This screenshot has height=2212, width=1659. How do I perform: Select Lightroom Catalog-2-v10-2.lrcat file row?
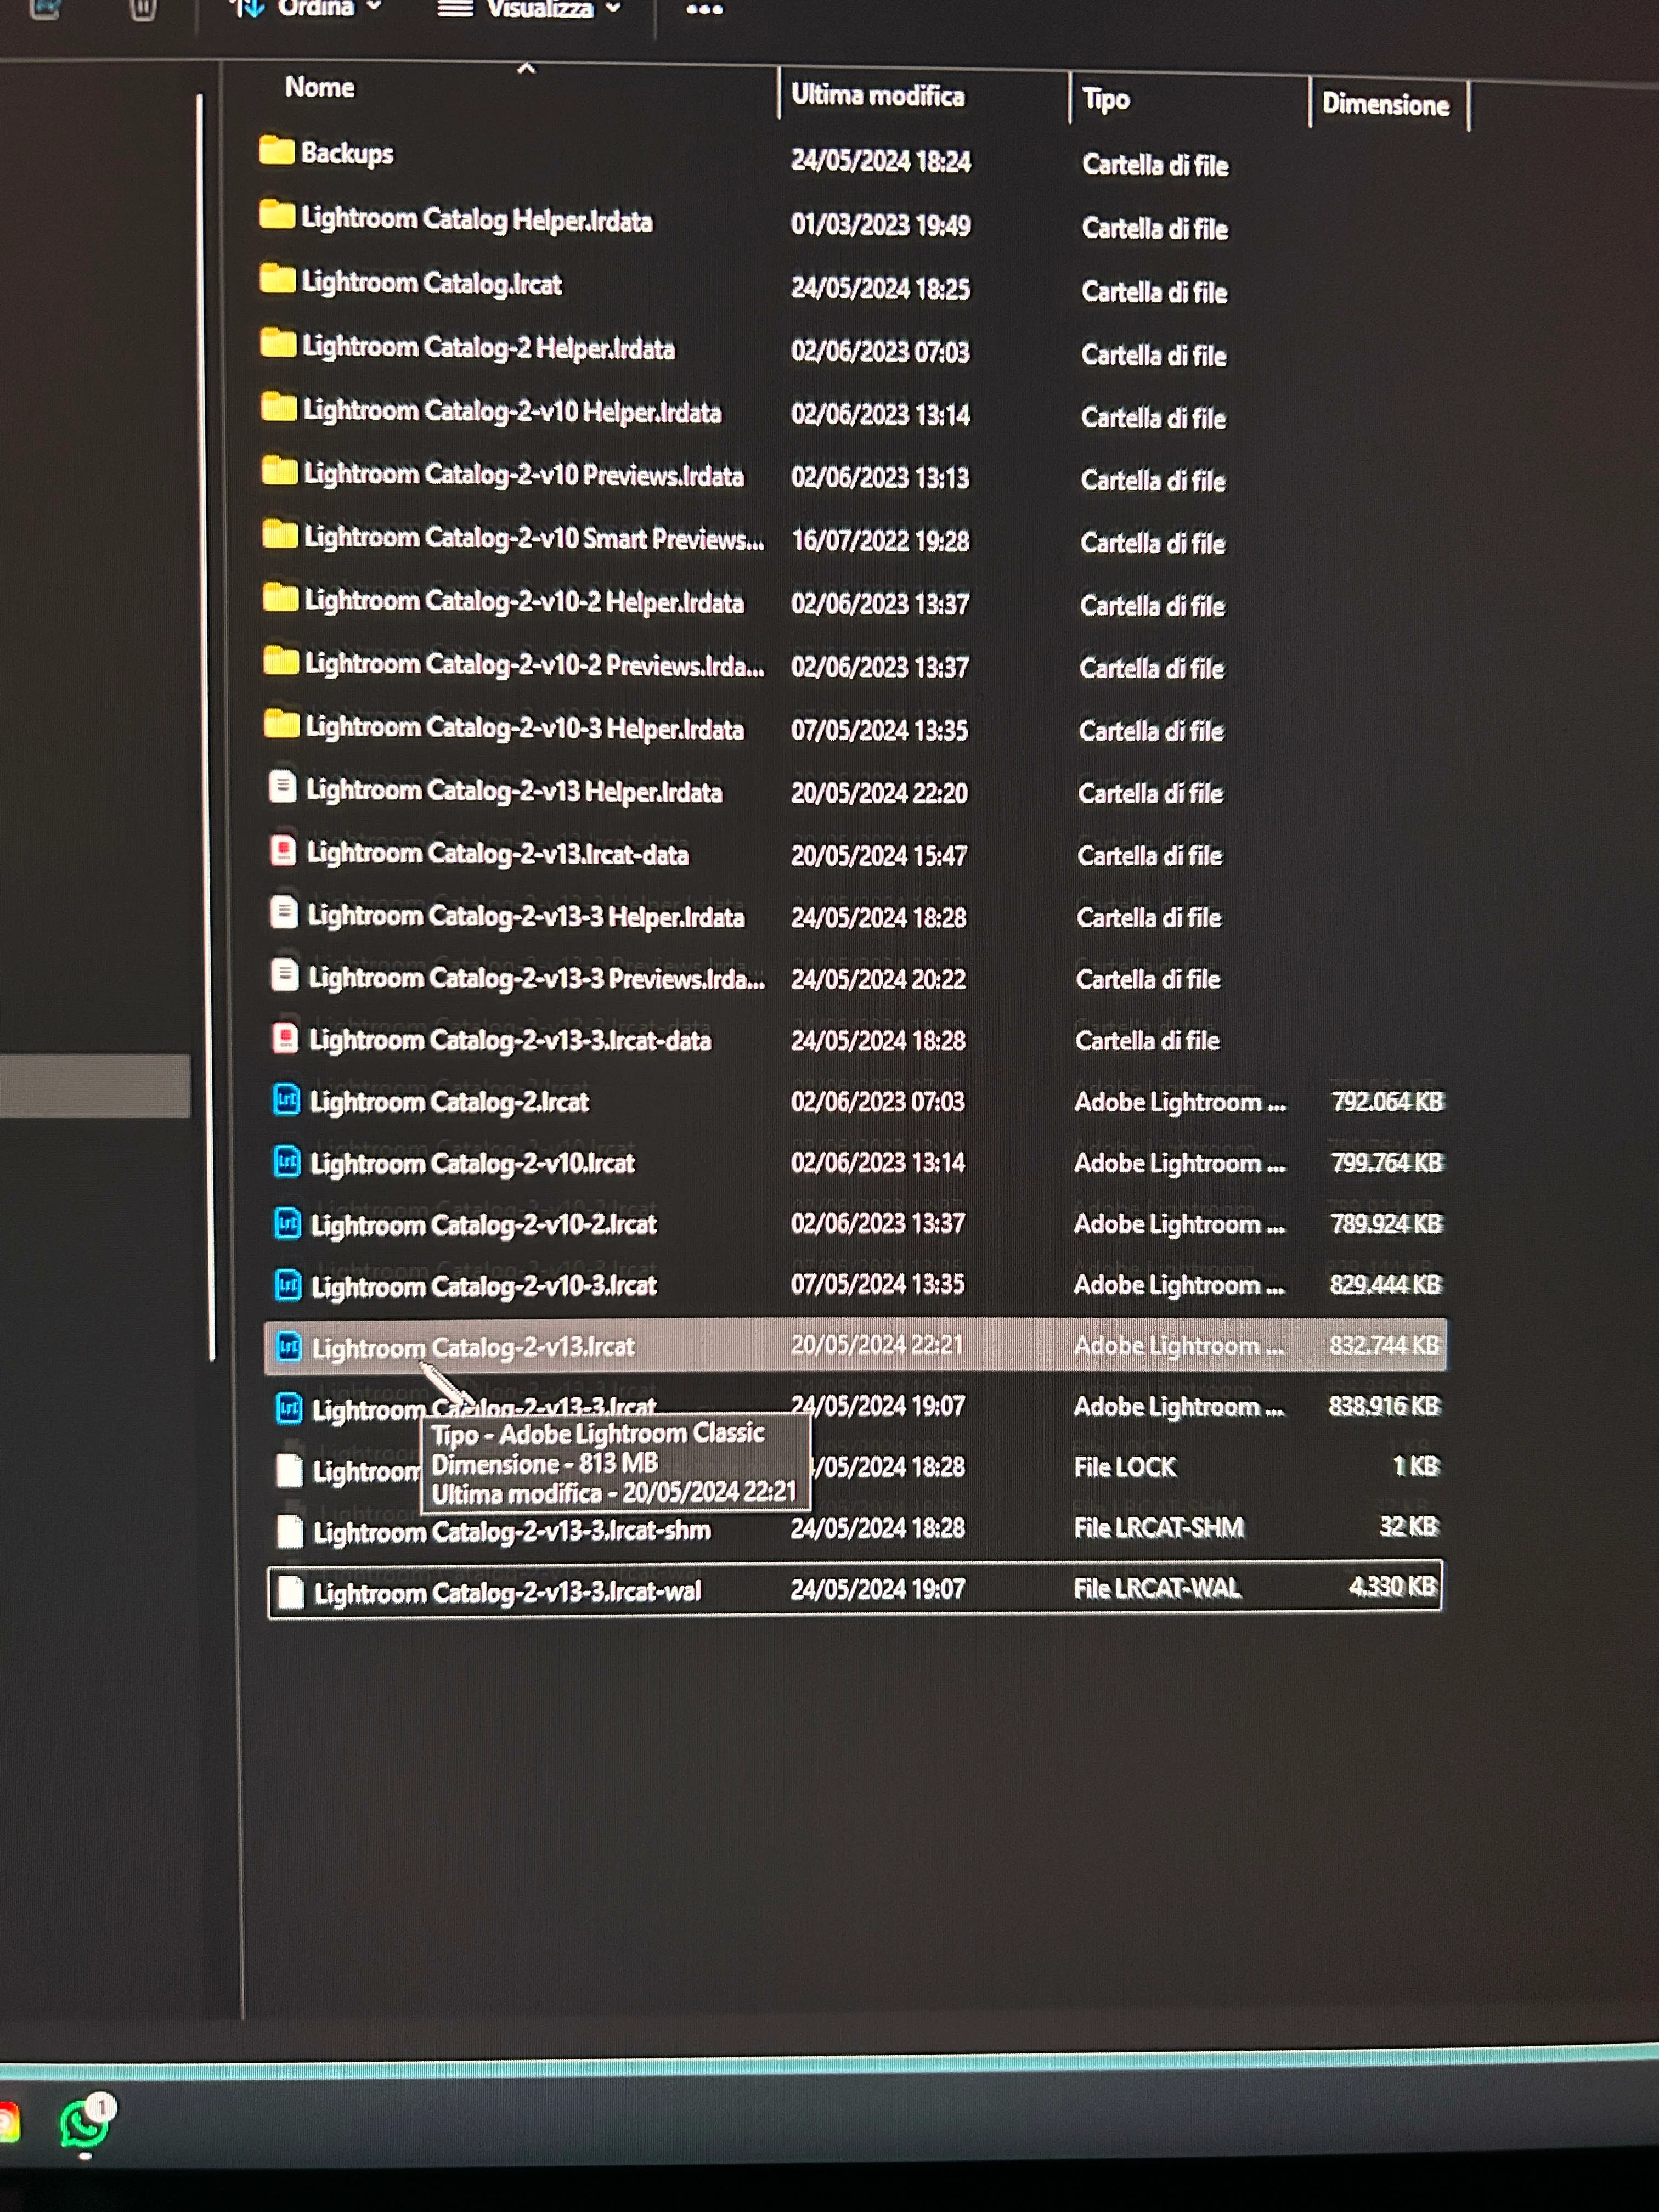(484, 1224)
